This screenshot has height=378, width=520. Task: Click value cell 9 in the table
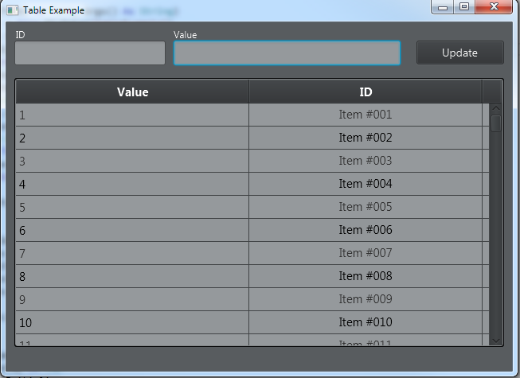(132, 299)
